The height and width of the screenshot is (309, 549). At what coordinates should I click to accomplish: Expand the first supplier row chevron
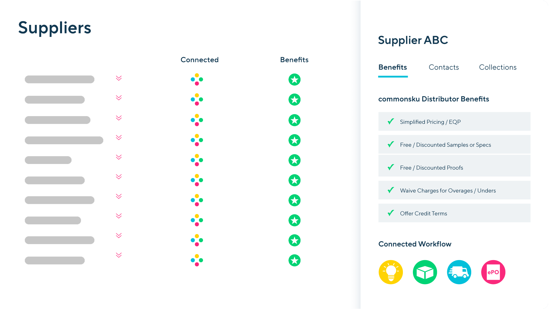click(x=119, y=78)
